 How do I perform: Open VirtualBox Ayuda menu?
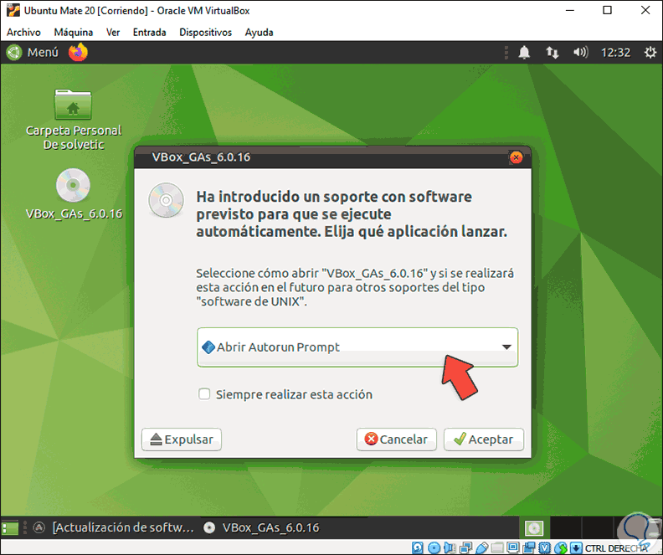click(260, 33)
